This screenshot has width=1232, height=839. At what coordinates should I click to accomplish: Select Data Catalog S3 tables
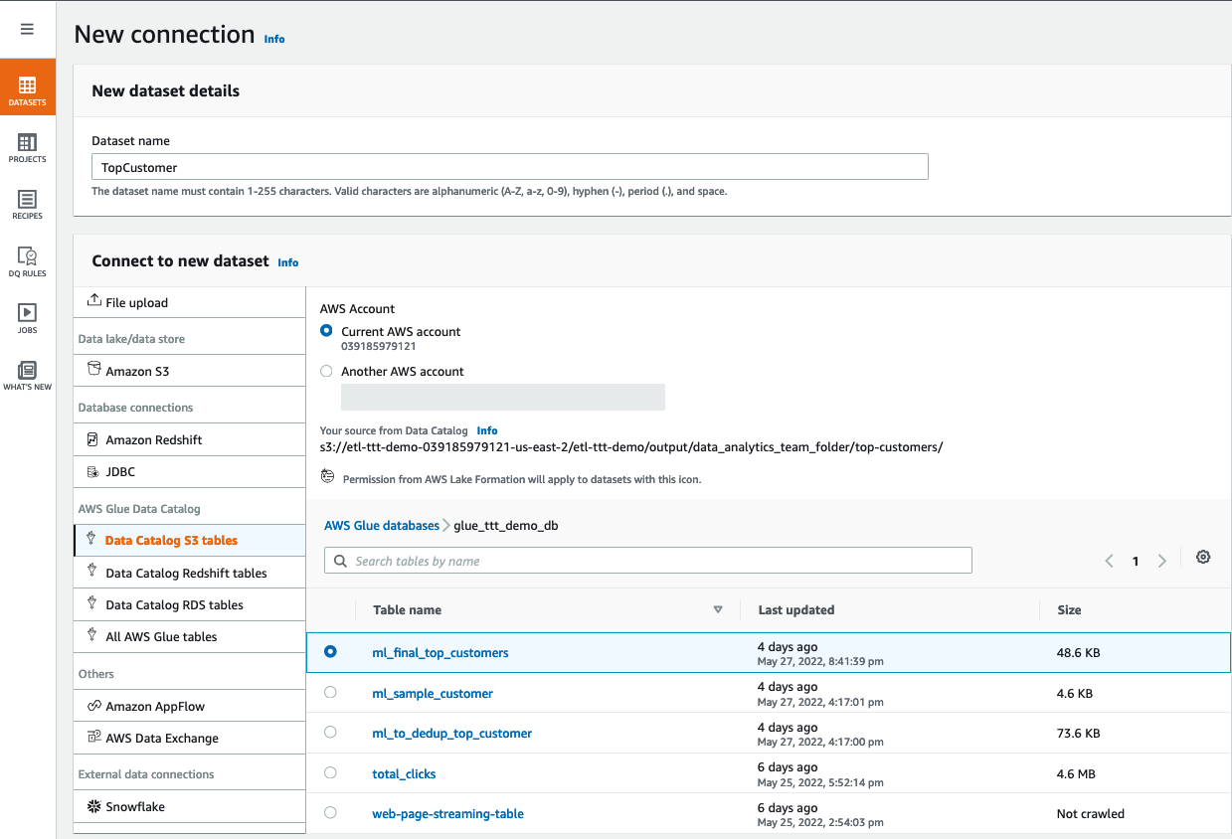pyautogui.click(x=189, y=540)
